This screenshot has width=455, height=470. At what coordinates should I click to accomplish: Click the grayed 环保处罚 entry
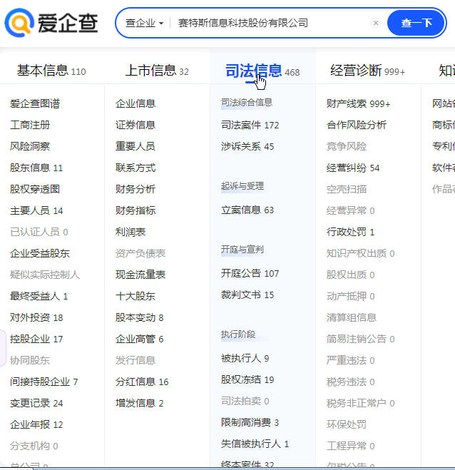point(347,425)
